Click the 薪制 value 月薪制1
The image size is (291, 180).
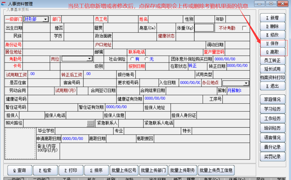click(234, 90)
